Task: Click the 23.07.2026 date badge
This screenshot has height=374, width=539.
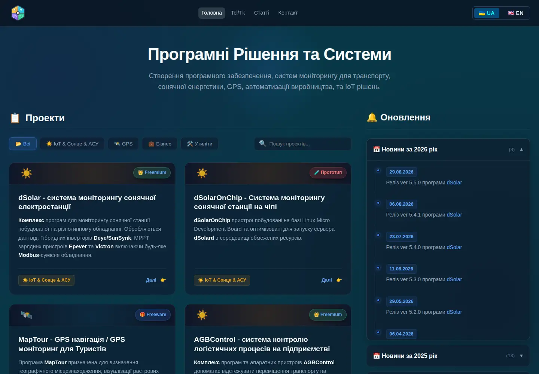Action: 401,237
